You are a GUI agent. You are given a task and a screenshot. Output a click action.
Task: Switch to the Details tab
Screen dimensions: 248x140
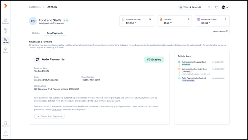pos(36,33)
